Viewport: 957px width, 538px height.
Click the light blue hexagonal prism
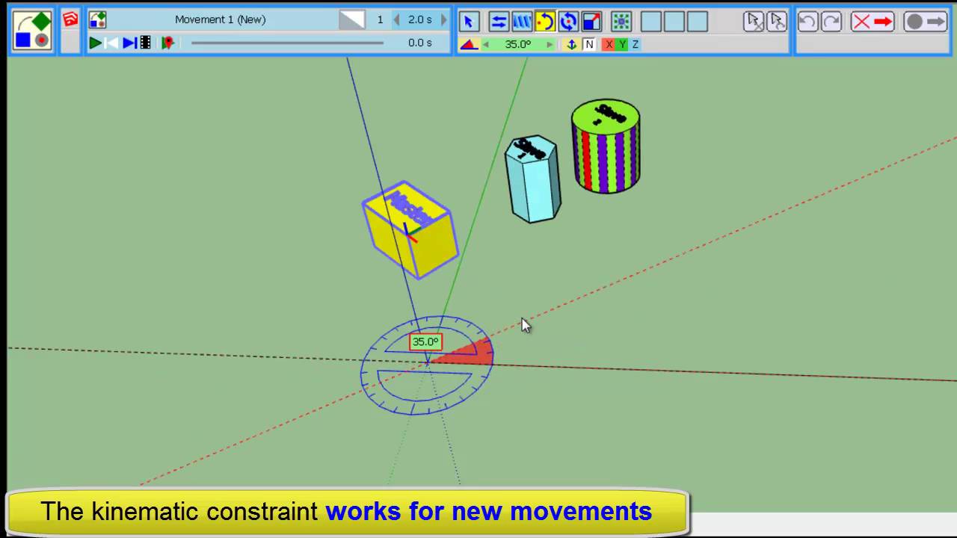point(532,179)
